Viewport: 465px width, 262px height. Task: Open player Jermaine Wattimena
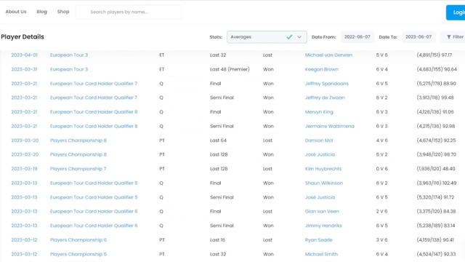click(329, 126)
